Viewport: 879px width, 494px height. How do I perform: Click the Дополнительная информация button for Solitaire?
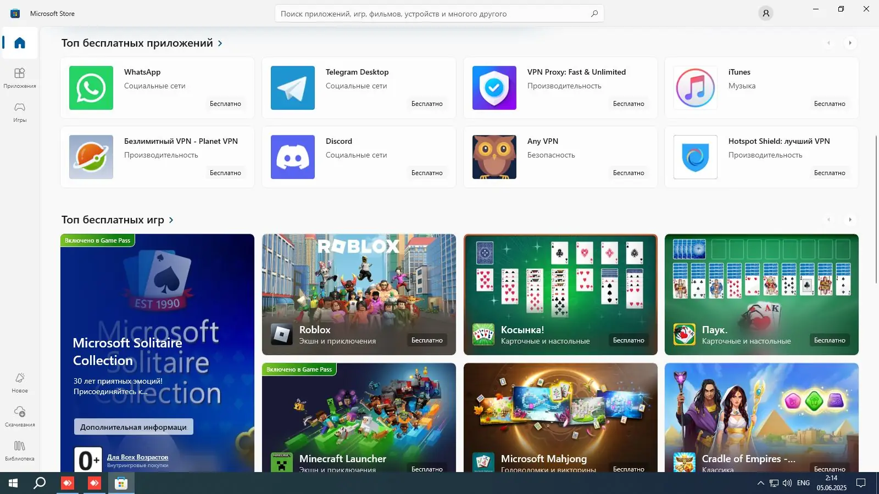(132, 426)
